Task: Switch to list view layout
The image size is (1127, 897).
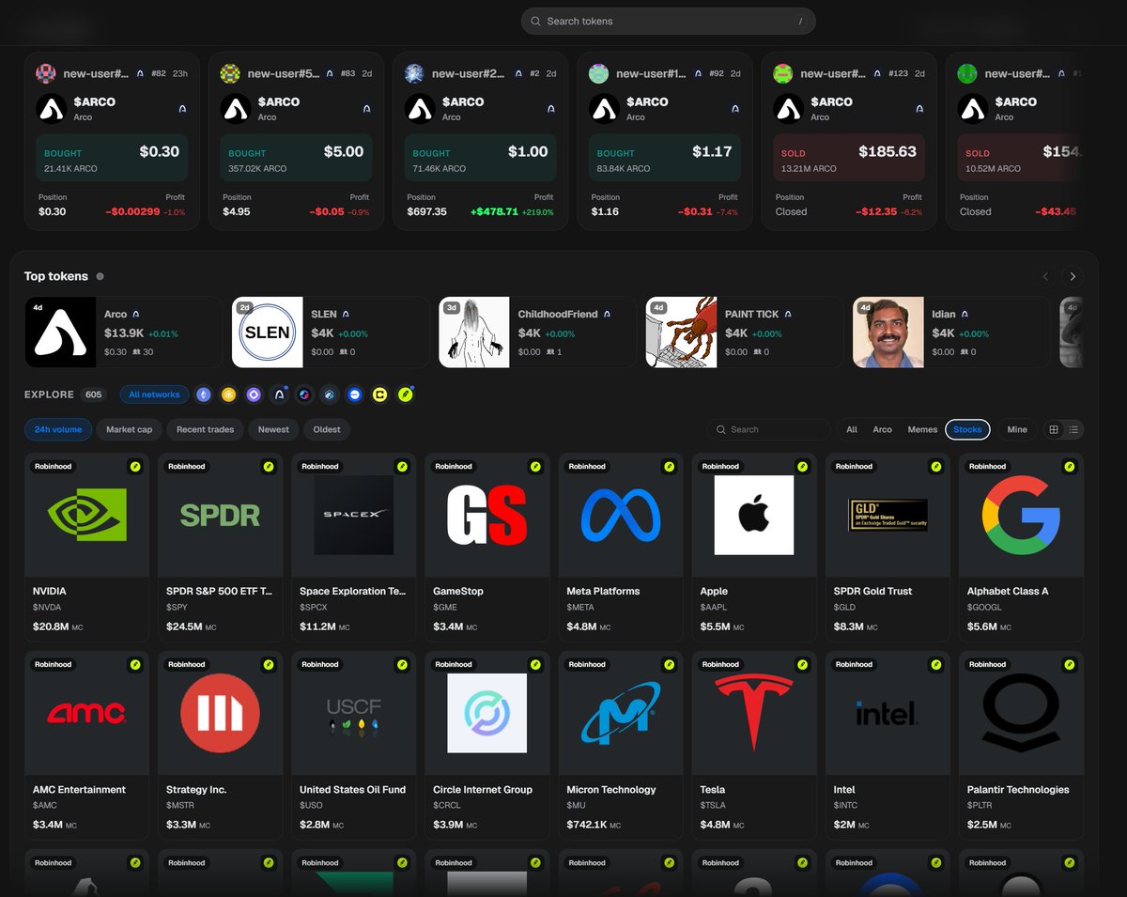Action: tap(1073, 429)
